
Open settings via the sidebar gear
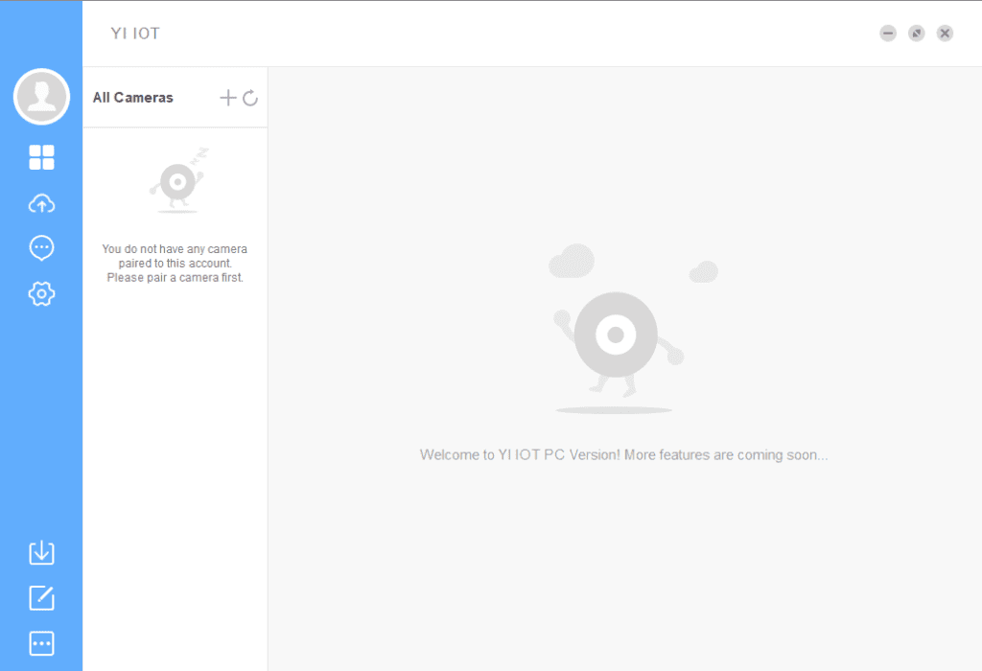click(x=41, y=294)
